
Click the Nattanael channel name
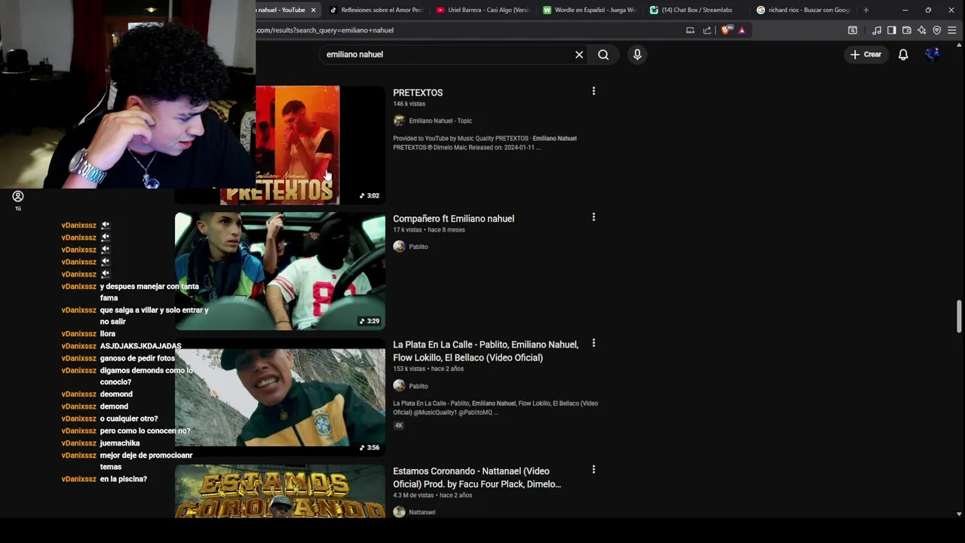coord(422,512)
